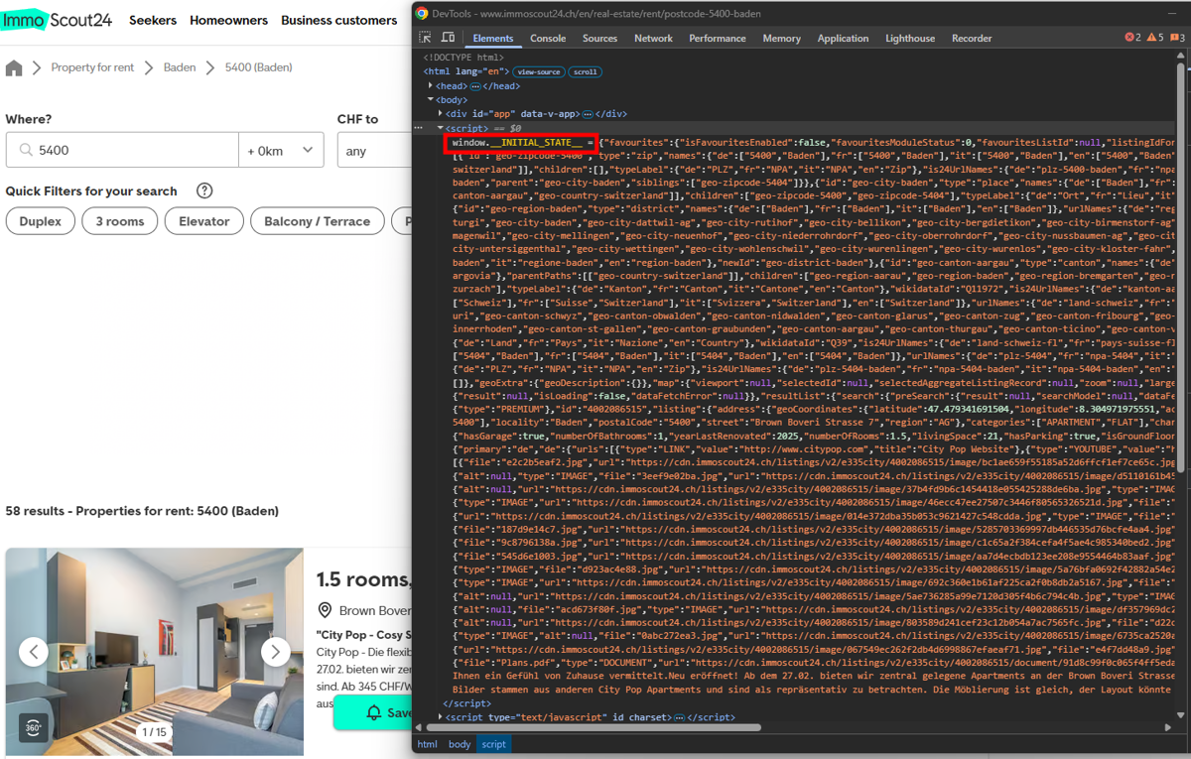Click the ellipsis before the script element
Viewport: 1191px width, 759px height.
coord(419,128)
